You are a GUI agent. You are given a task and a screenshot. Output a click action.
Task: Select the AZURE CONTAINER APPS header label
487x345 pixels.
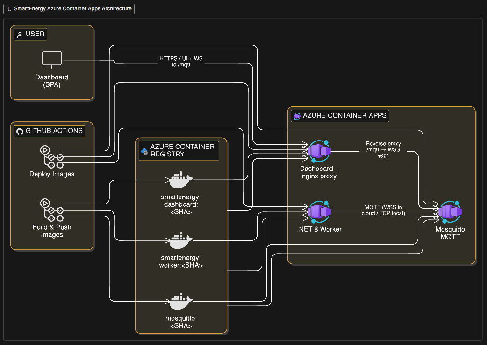344,116
